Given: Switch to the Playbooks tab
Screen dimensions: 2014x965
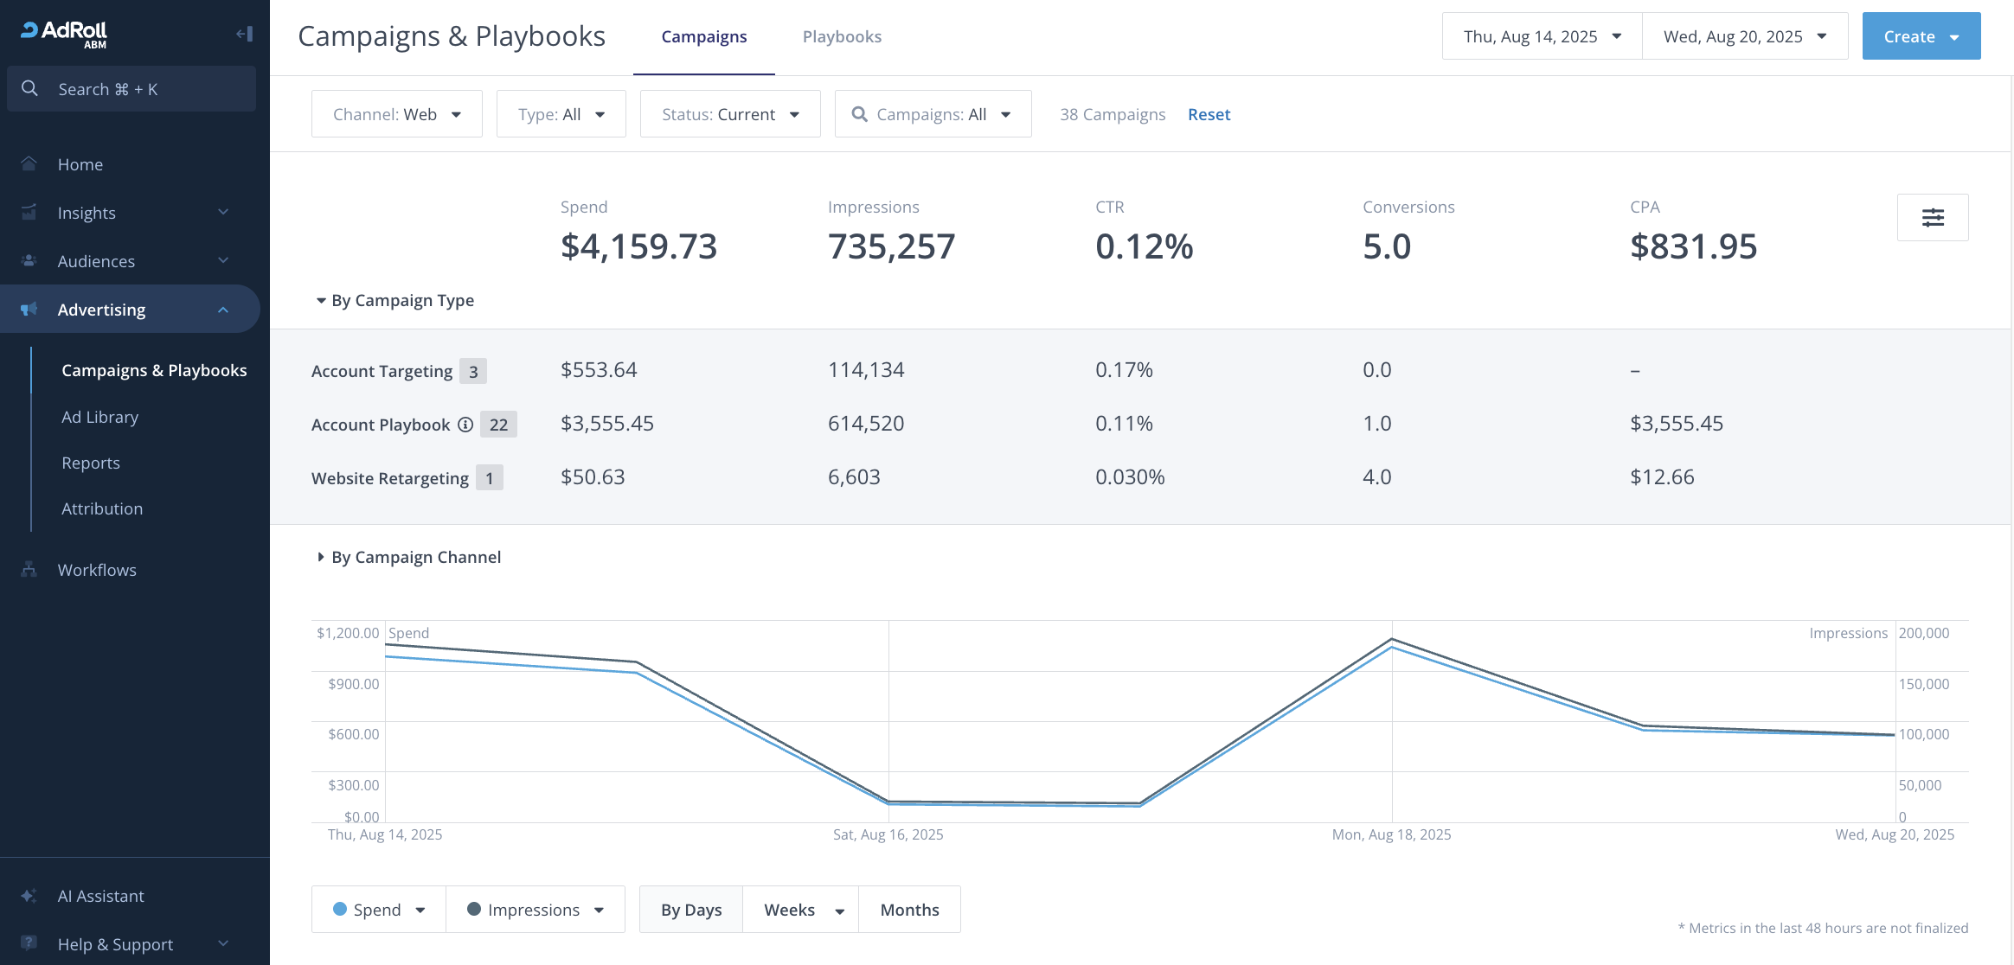Looking at the screenshot, I should point(842,37).
